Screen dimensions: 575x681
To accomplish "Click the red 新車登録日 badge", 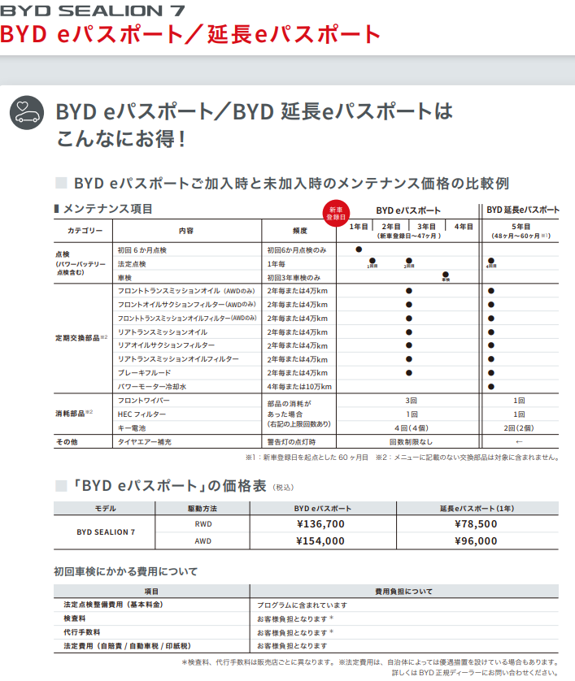I will click(x=336, y=213).
